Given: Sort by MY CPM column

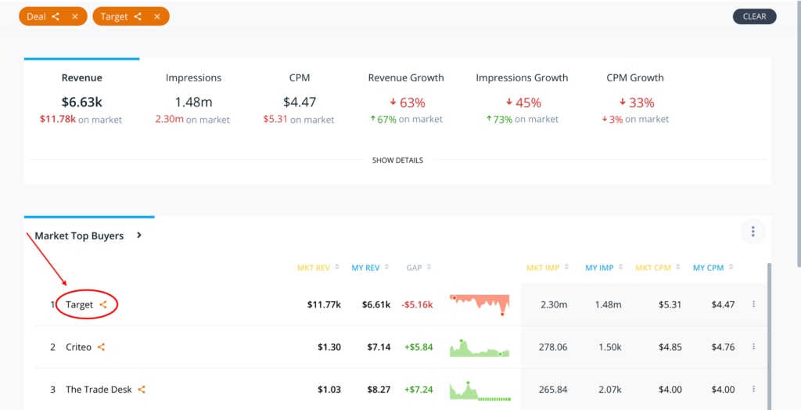Looking at the screenshot, I should coord(713,268).
